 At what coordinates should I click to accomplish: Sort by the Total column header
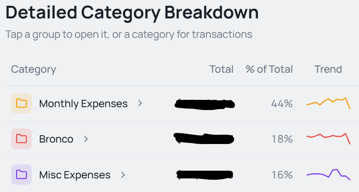(x=222, y=69)
